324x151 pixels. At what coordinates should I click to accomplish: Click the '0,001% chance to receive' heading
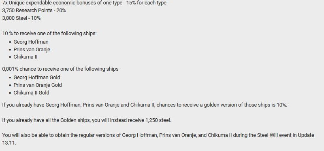(x=60, y=69)
